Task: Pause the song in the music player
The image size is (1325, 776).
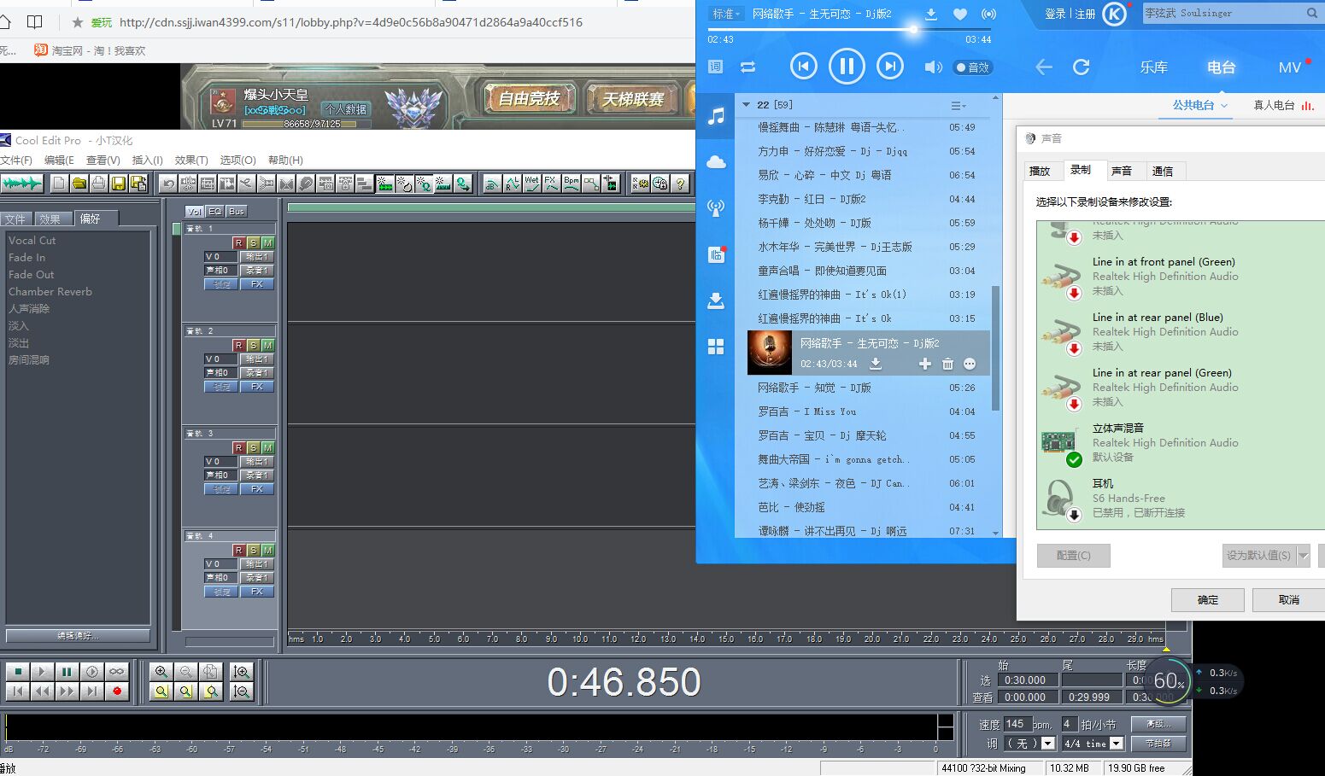Action: click(847, 67)
